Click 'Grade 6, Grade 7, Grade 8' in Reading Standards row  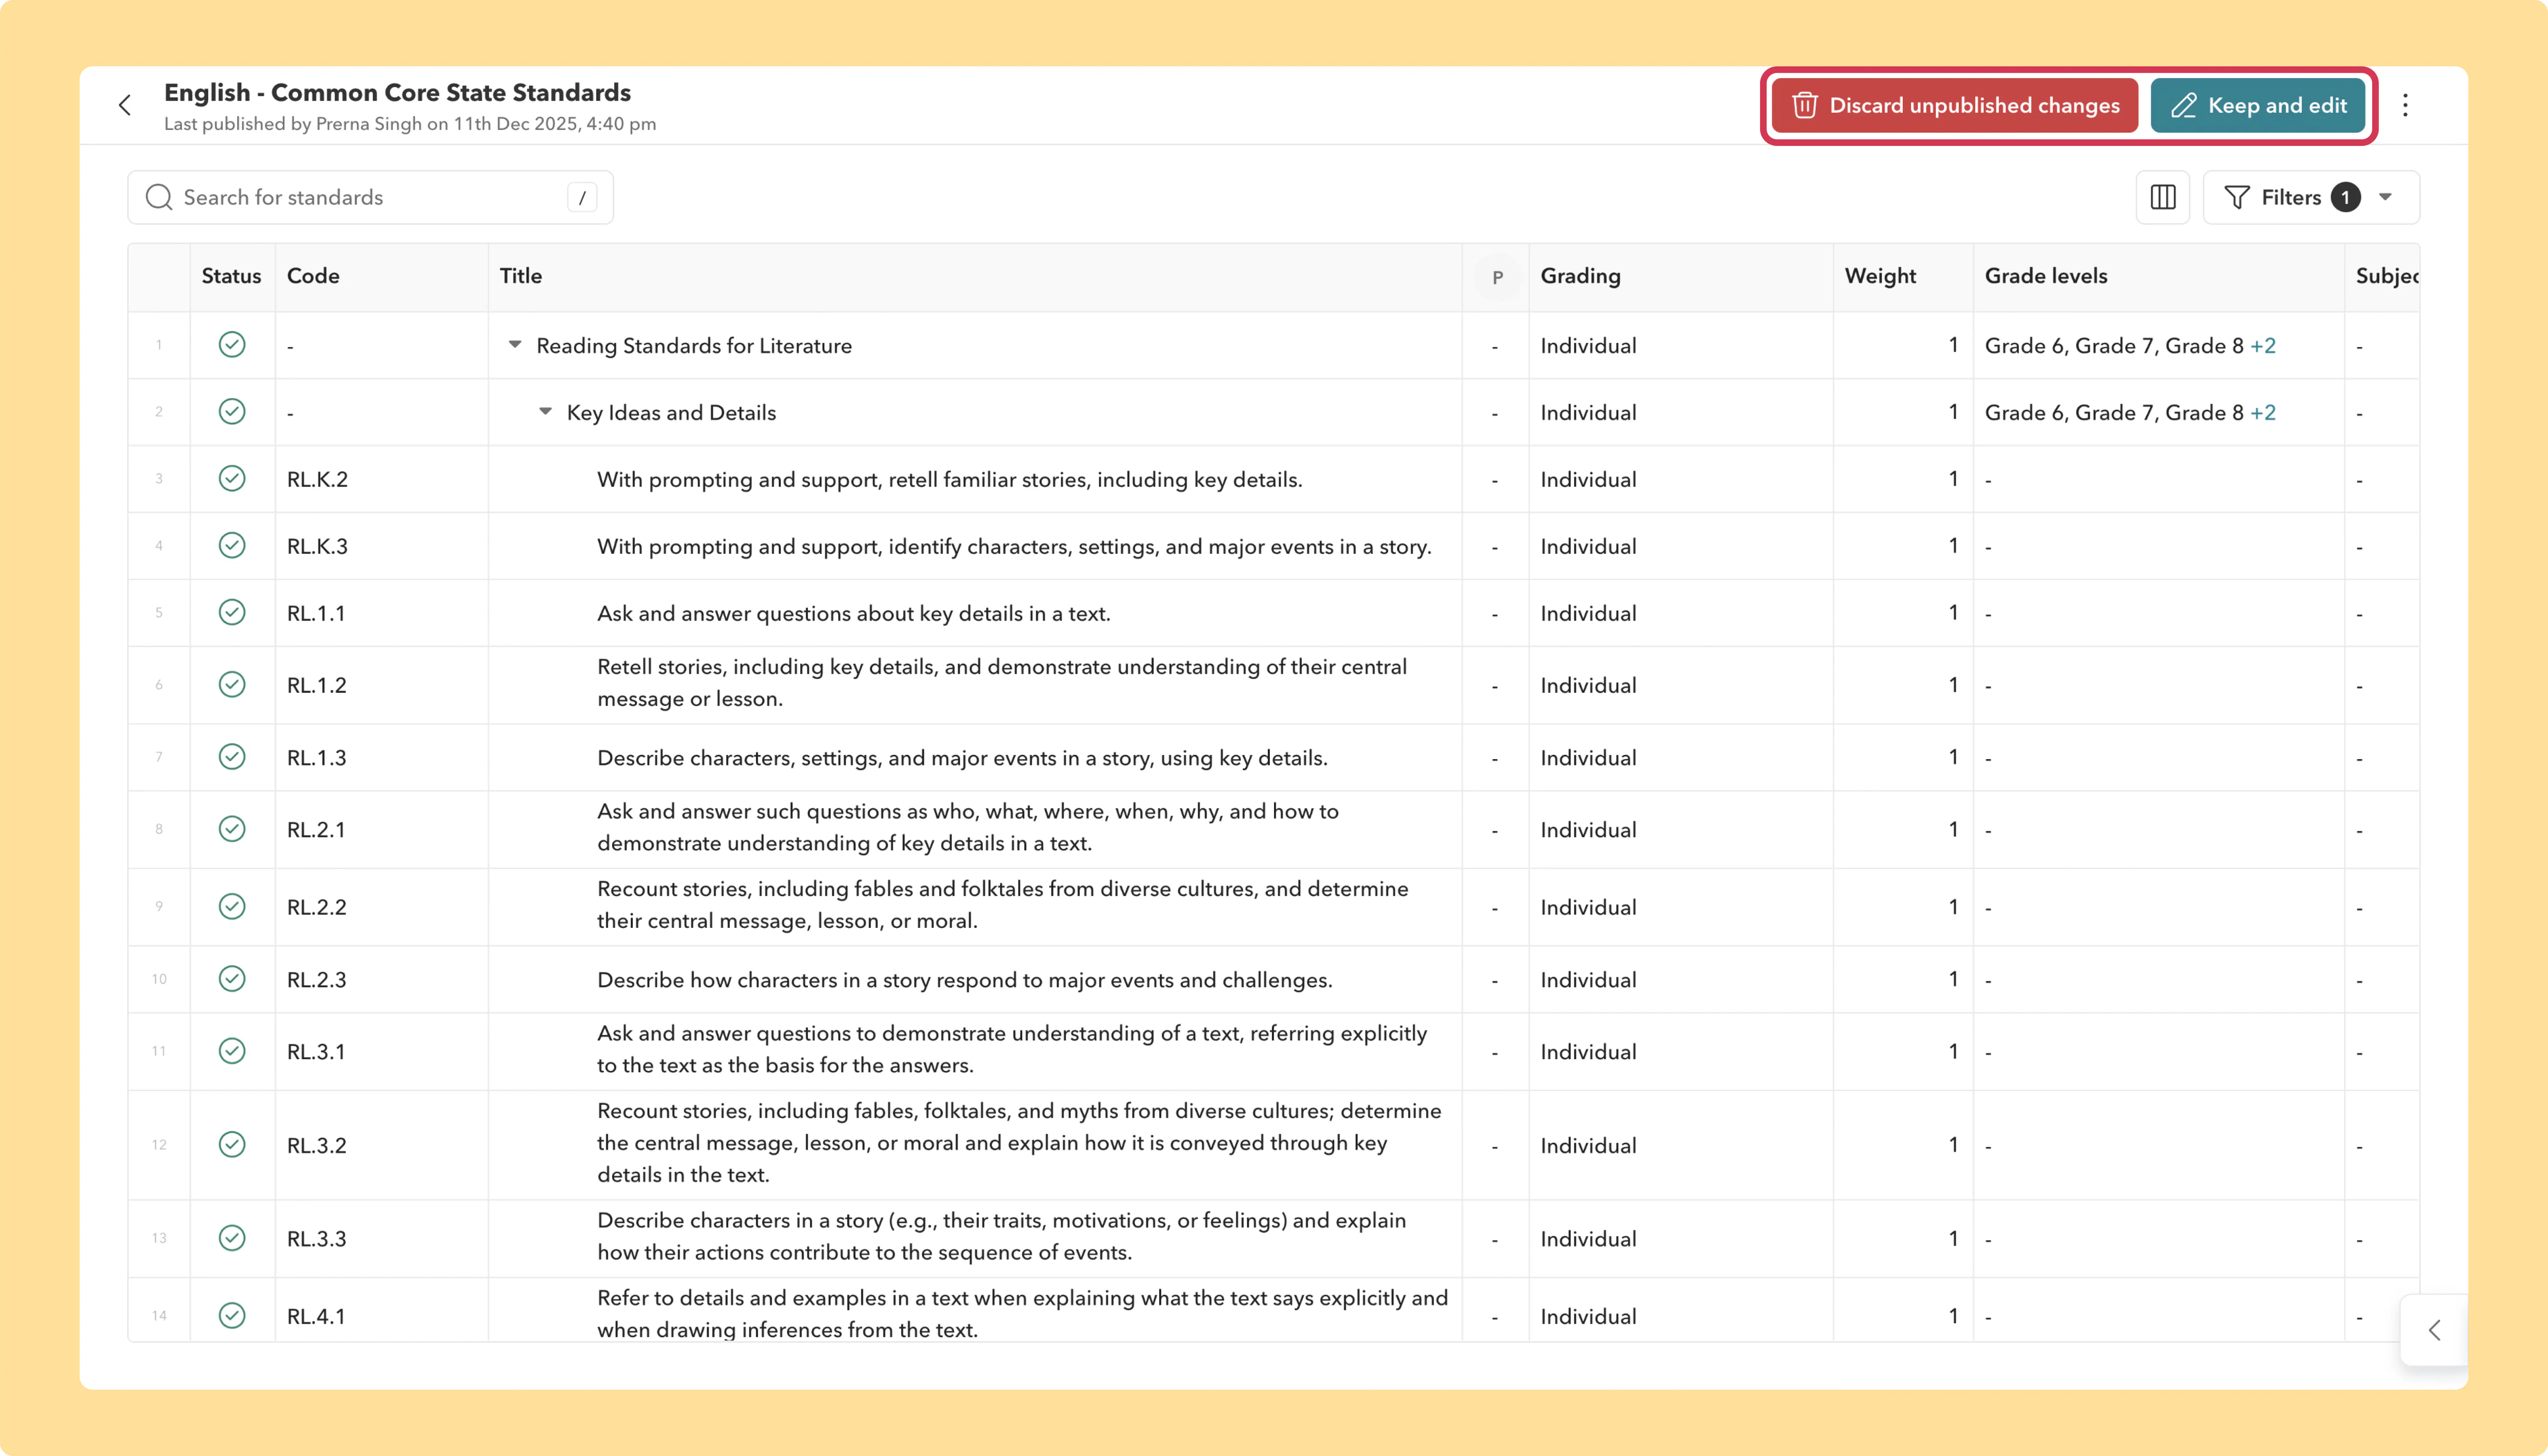(2114, 346)
